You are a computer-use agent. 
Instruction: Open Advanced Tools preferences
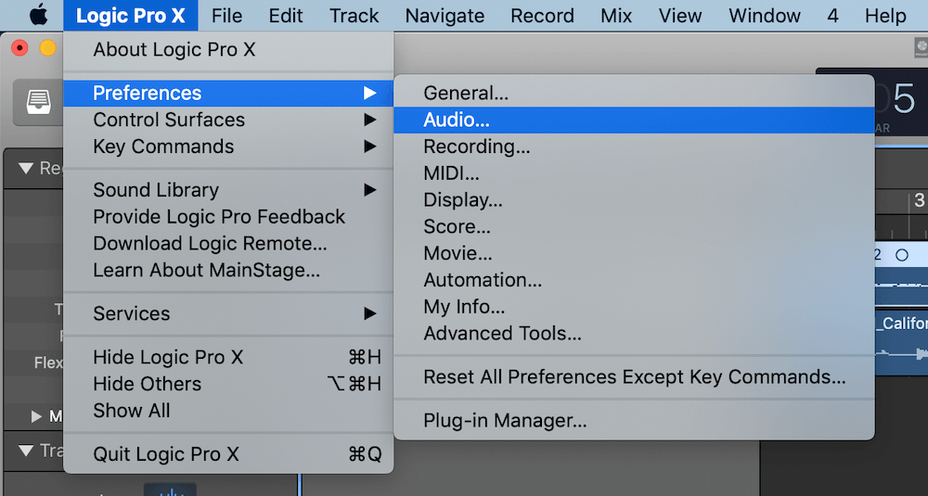point(502,334)
